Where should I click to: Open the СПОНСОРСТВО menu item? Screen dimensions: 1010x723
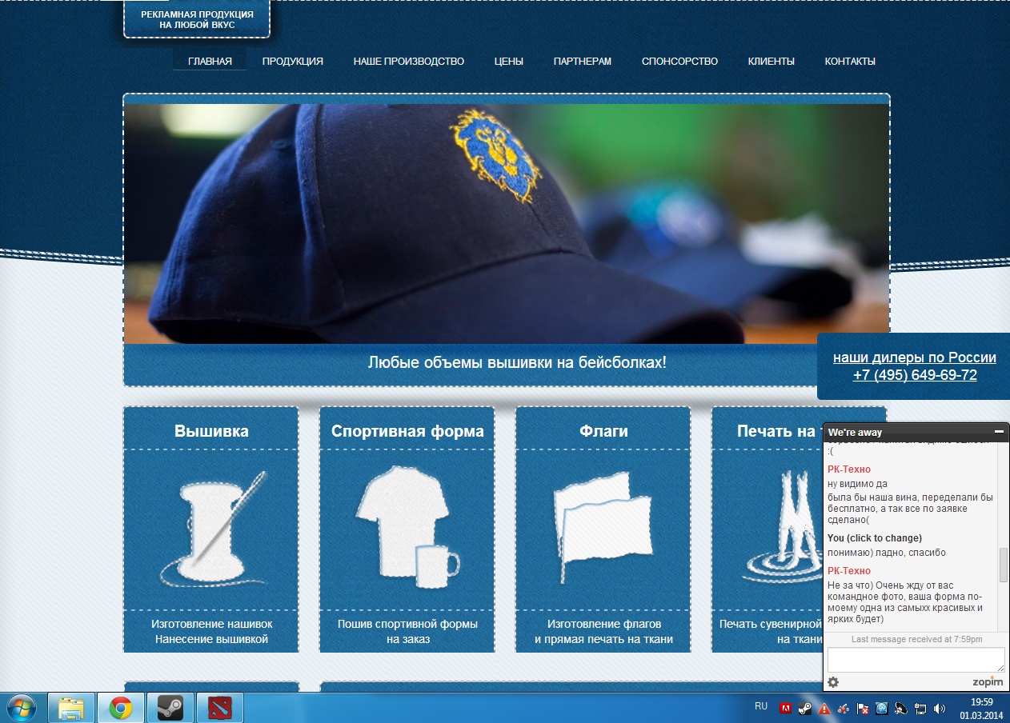(x=679, y=62)
